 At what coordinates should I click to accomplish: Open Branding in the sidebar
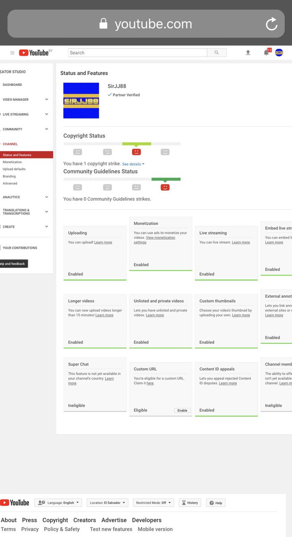pos(9,176)
